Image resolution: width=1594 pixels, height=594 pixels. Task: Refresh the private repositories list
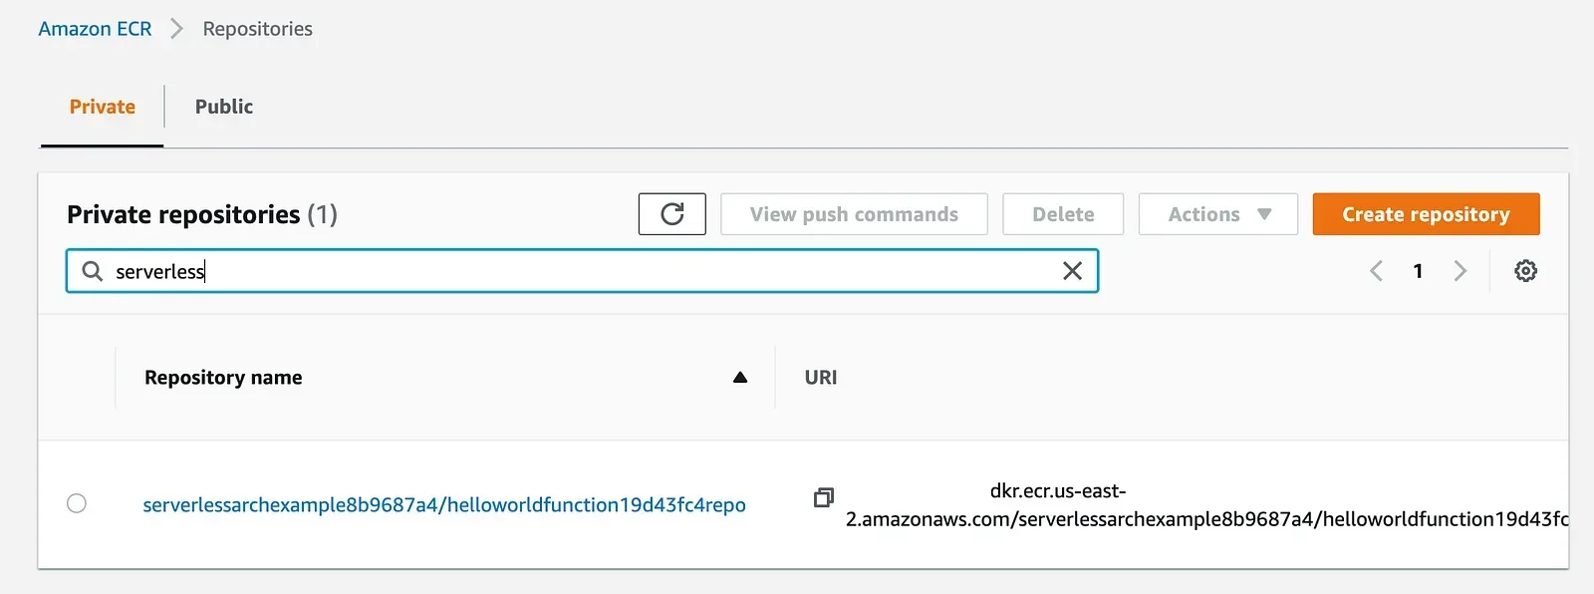[671, 214]
